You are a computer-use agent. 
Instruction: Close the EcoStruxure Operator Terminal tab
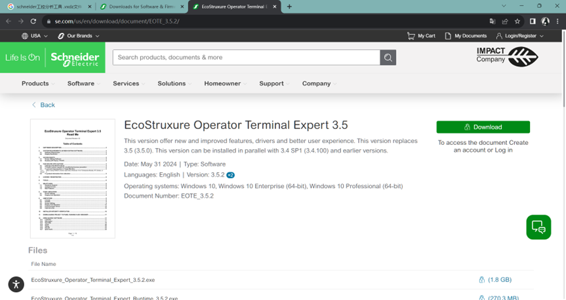[275, 7]
